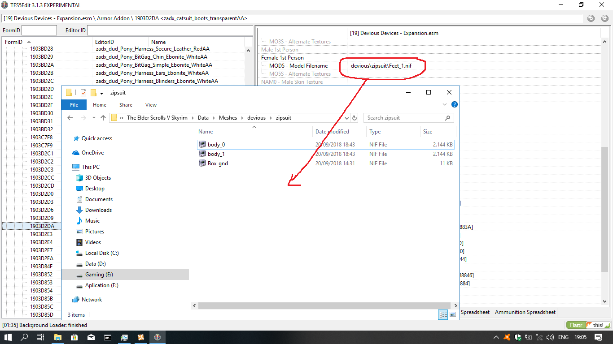Viewport: 613px width, 344px height.
Task: Sort files by Name column header
Action: tap(254, 132)
